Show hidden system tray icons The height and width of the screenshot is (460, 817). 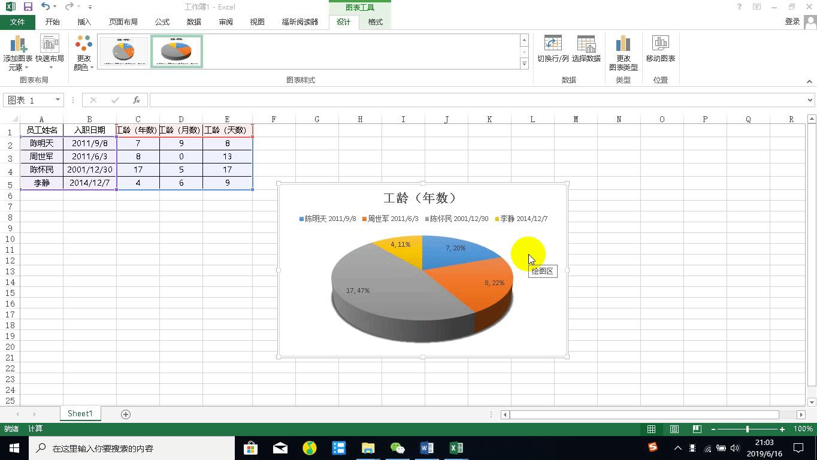677,448
